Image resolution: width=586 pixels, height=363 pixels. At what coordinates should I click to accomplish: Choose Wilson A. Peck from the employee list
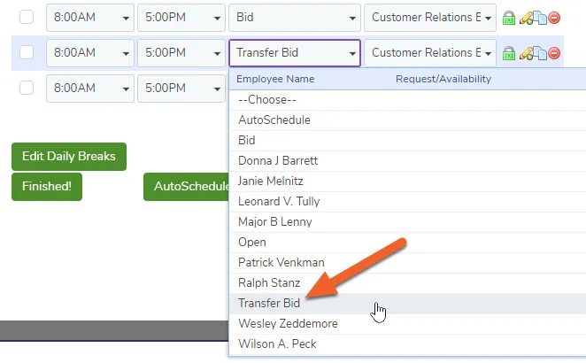pyautogui.click(x=407, y=344)
